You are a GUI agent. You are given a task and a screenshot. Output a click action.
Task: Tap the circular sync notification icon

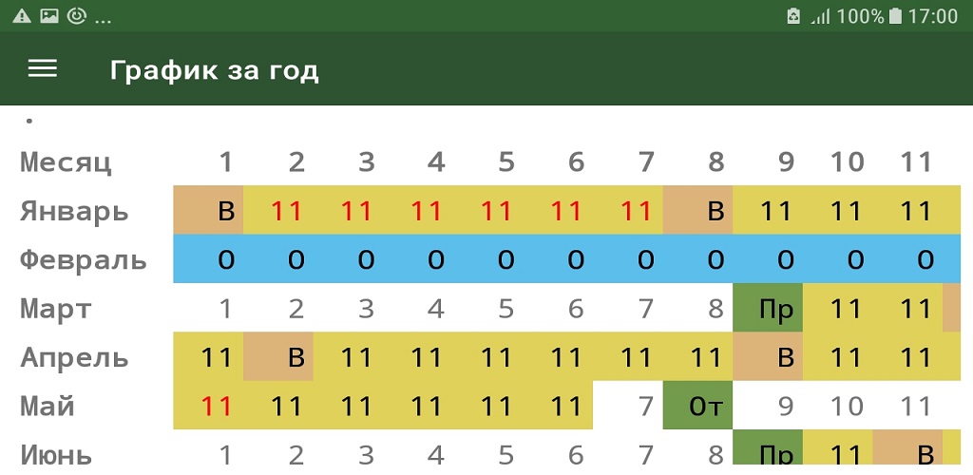pos(77,16)
